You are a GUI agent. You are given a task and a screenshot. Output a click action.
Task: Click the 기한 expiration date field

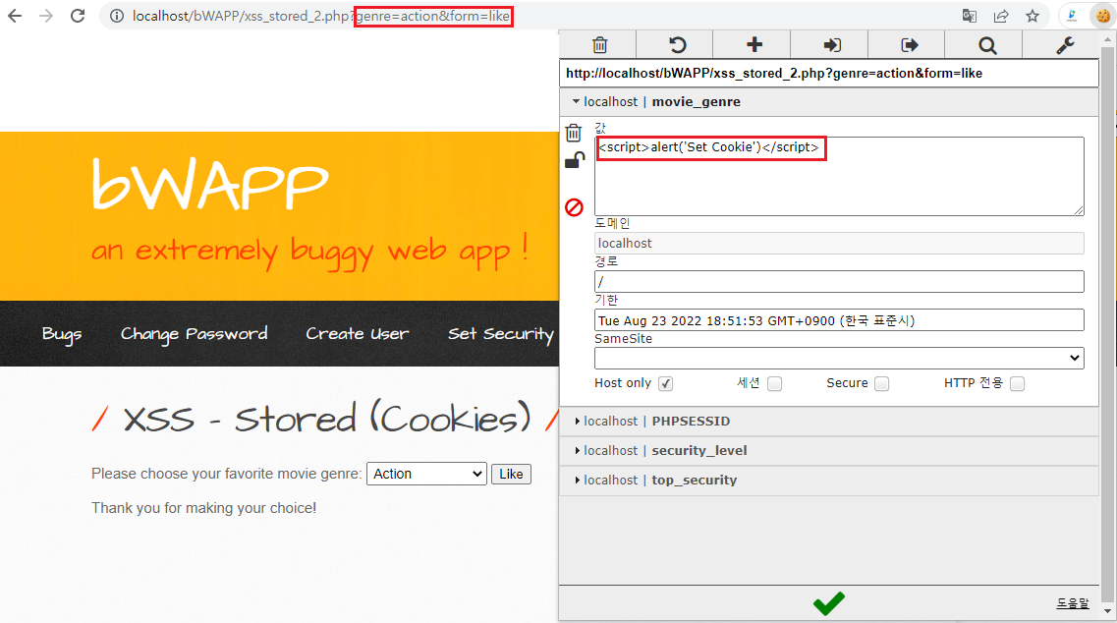(x=839, y=320)
